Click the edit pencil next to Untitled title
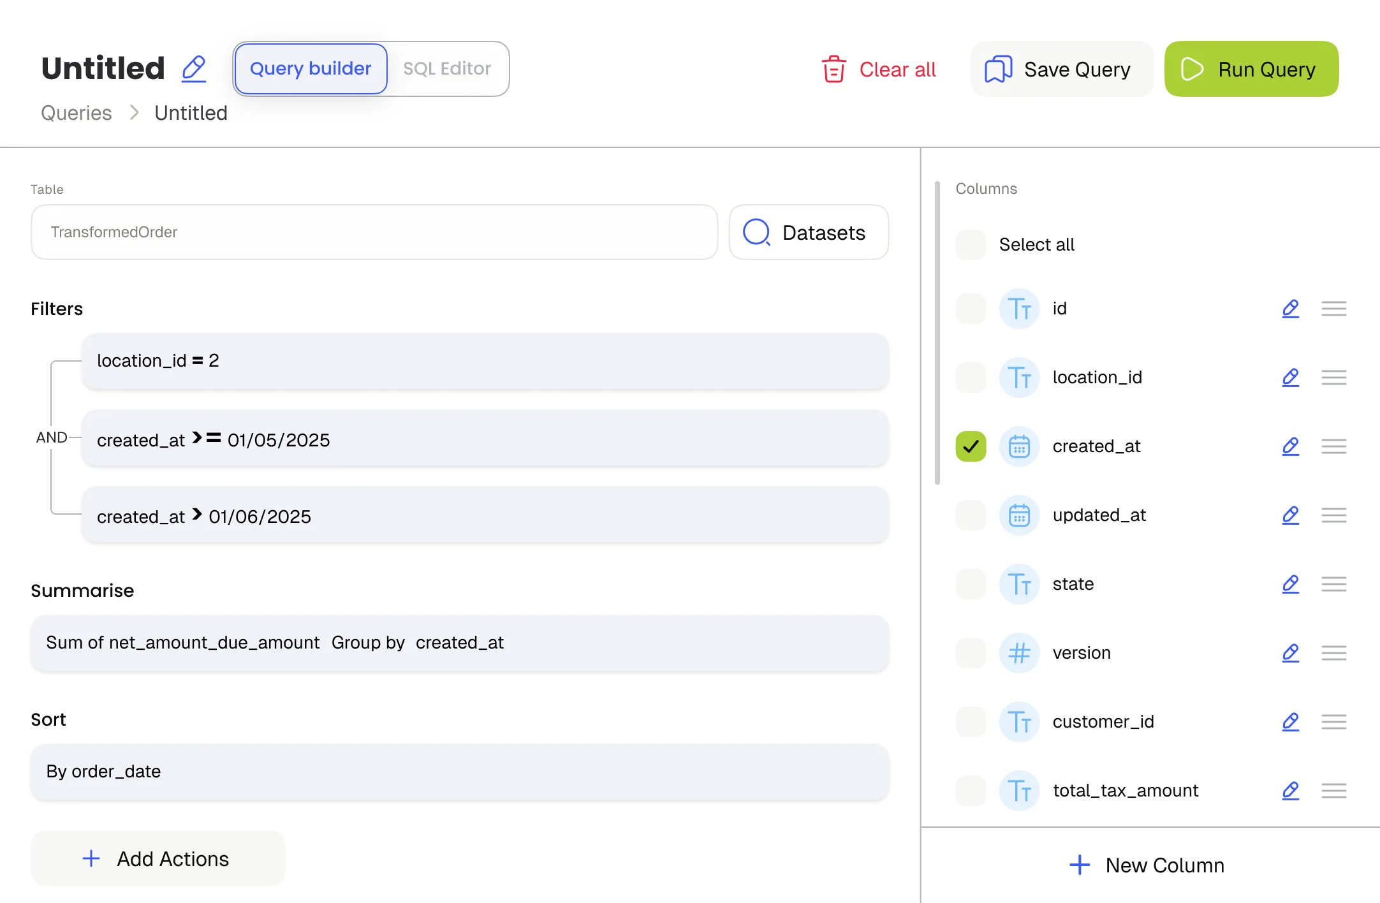 point(193,69)
